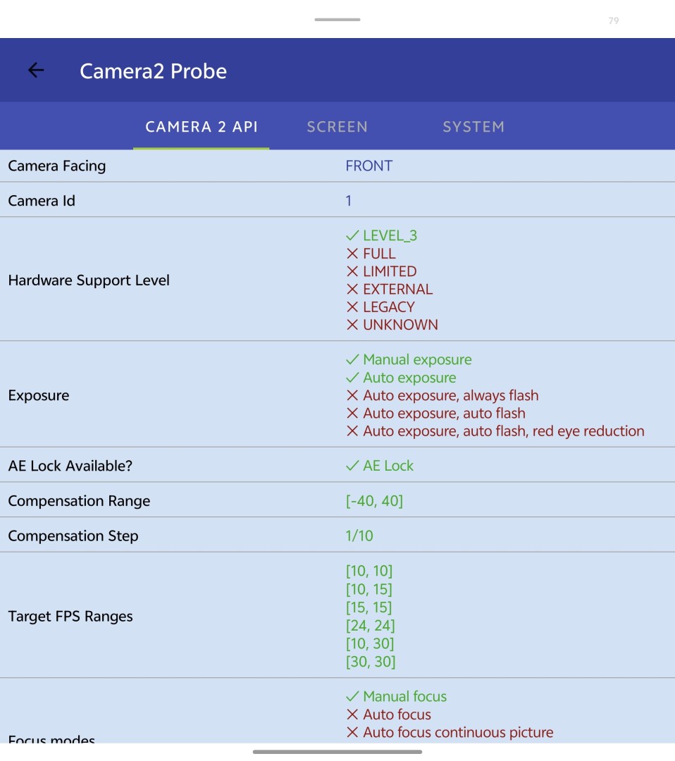Viewport: 675px width, 761px height.
Task: Click X icon beside Auto focus continuous picture
Action: 352,733
